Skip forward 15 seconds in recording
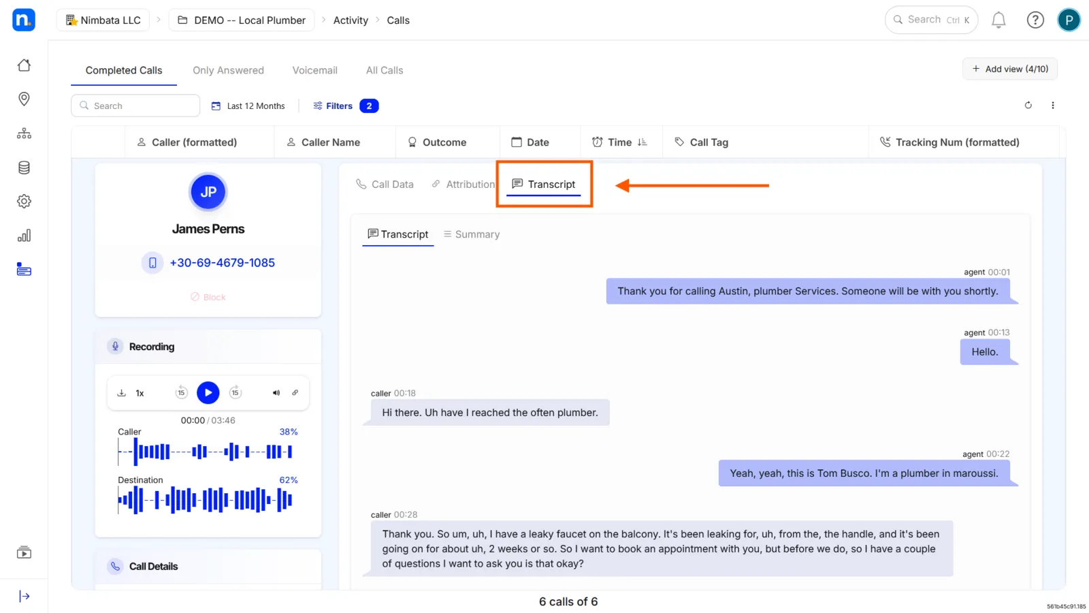The height and width of the screenshot is (613, 1089). tap(235, 392)
